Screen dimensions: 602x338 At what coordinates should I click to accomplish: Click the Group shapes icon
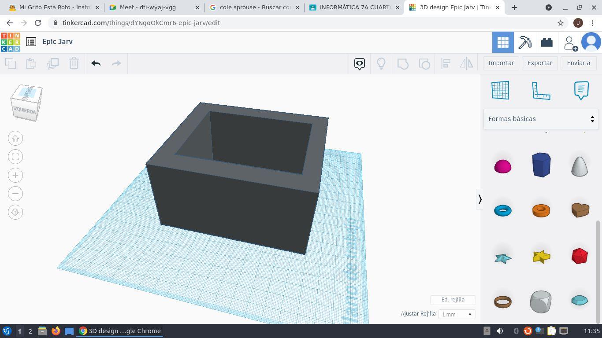coord(403,64)
